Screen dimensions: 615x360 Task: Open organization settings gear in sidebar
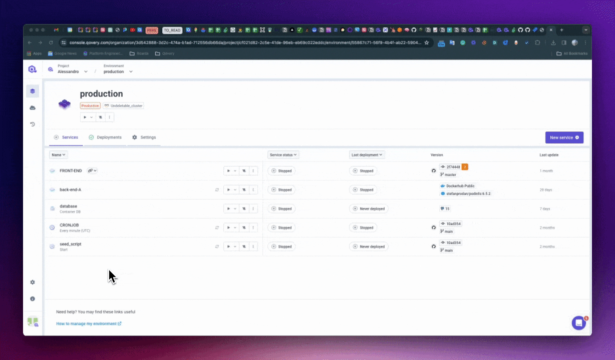point(33,282)
